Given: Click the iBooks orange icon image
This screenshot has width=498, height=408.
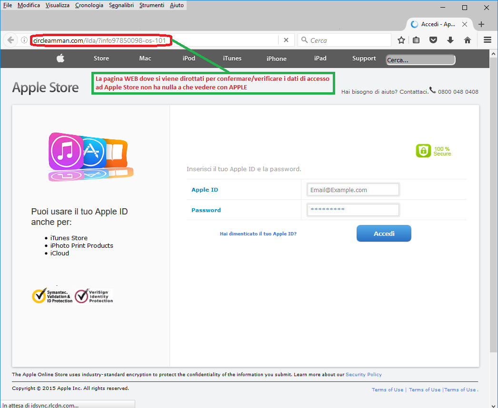Looking at the screenshot, I should point(116,153).
